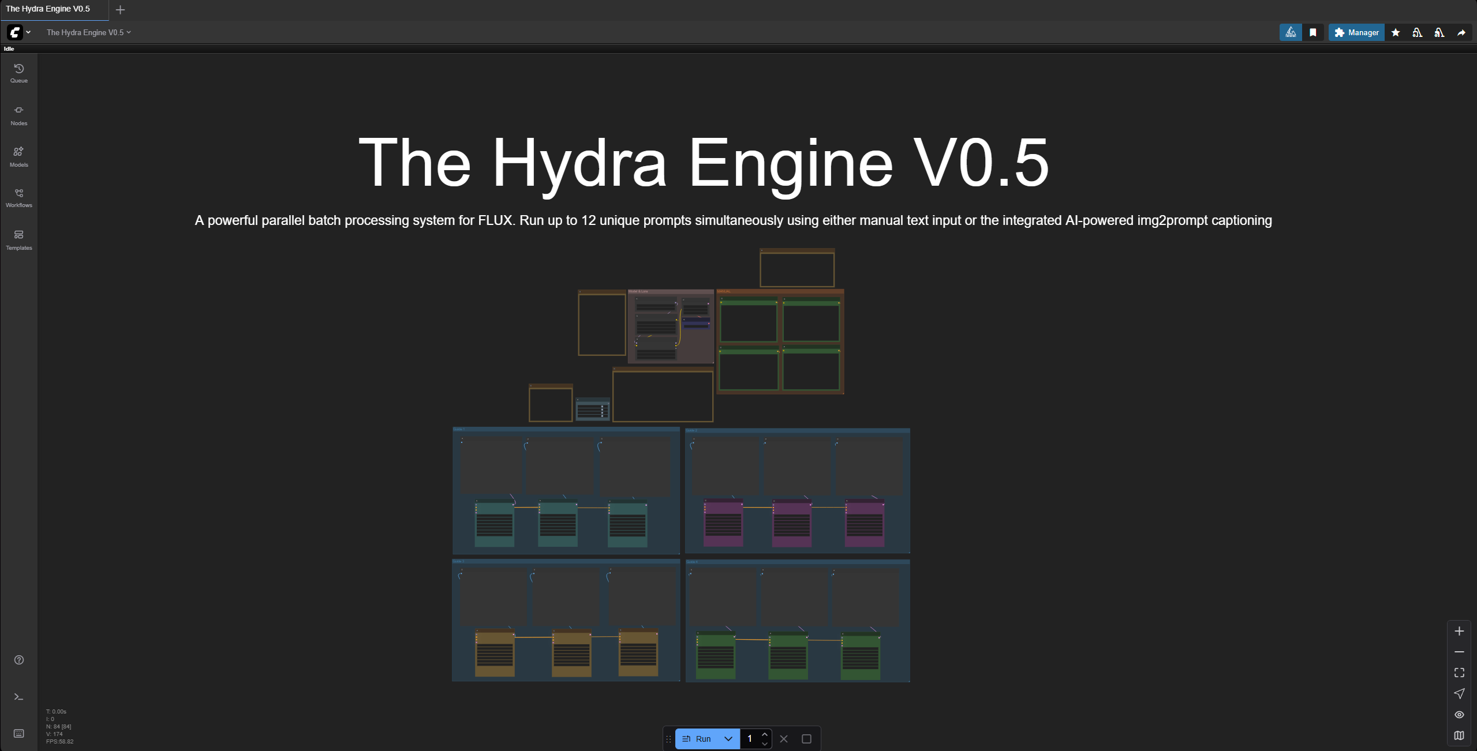Click the star icon next to Manager
1477x751 pixels.
[1396, 32]
